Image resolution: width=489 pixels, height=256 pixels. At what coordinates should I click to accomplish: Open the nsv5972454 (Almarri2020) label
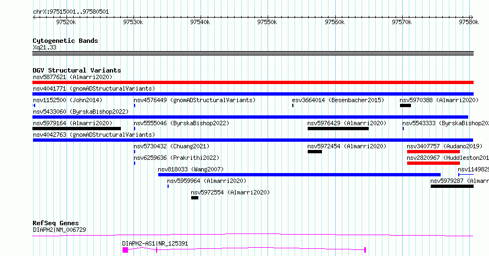(347, 146)
